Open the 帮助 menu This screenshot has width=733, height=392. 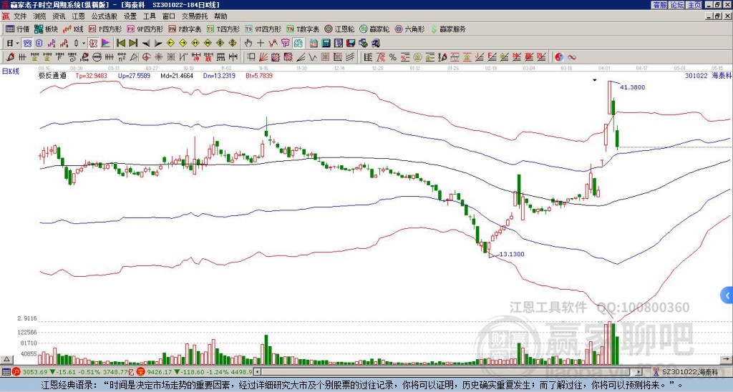click(x=220, y=16)
